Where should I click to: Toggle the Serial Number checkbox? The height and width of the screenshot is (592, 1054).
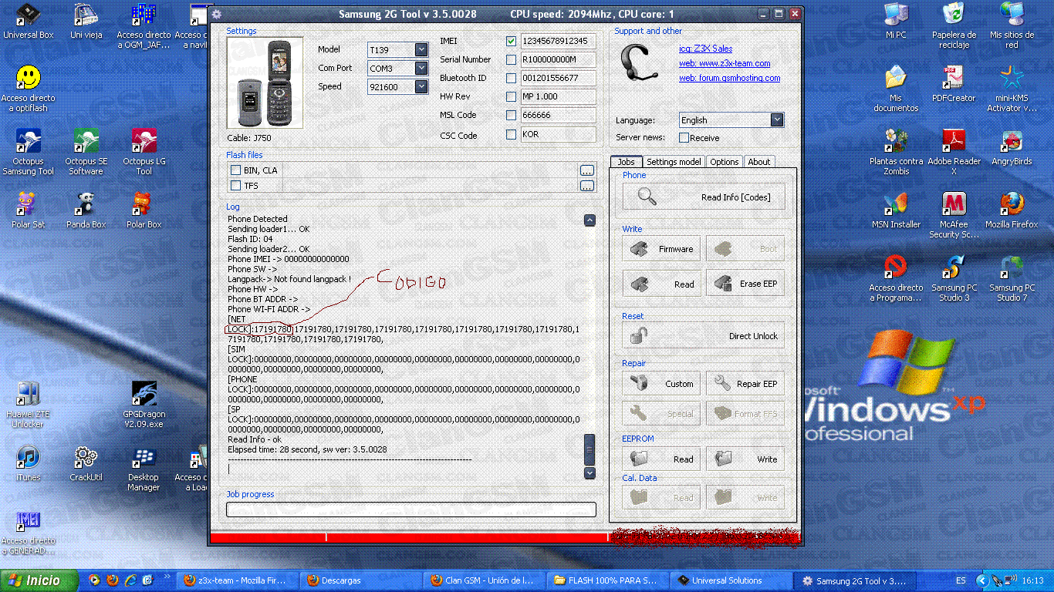tap(511, 59)
